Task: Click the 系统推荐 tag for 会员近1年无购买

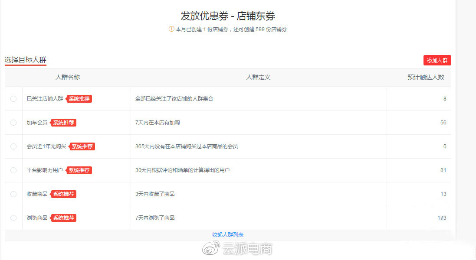Action: point(82,146)
